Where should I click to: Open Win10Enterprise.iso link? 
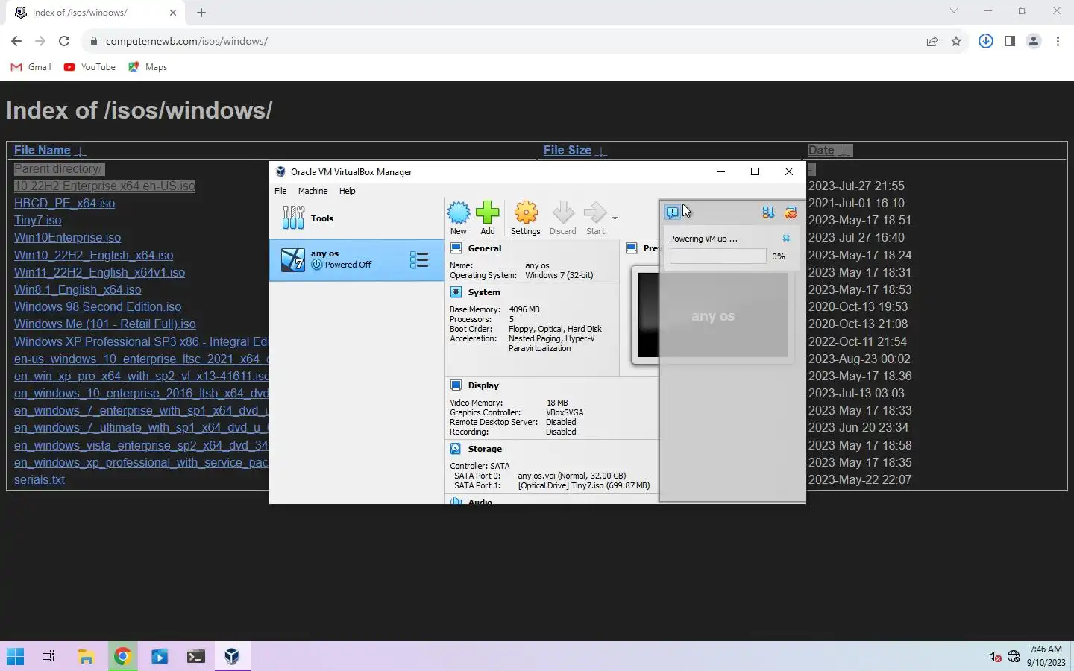point(67,237)
